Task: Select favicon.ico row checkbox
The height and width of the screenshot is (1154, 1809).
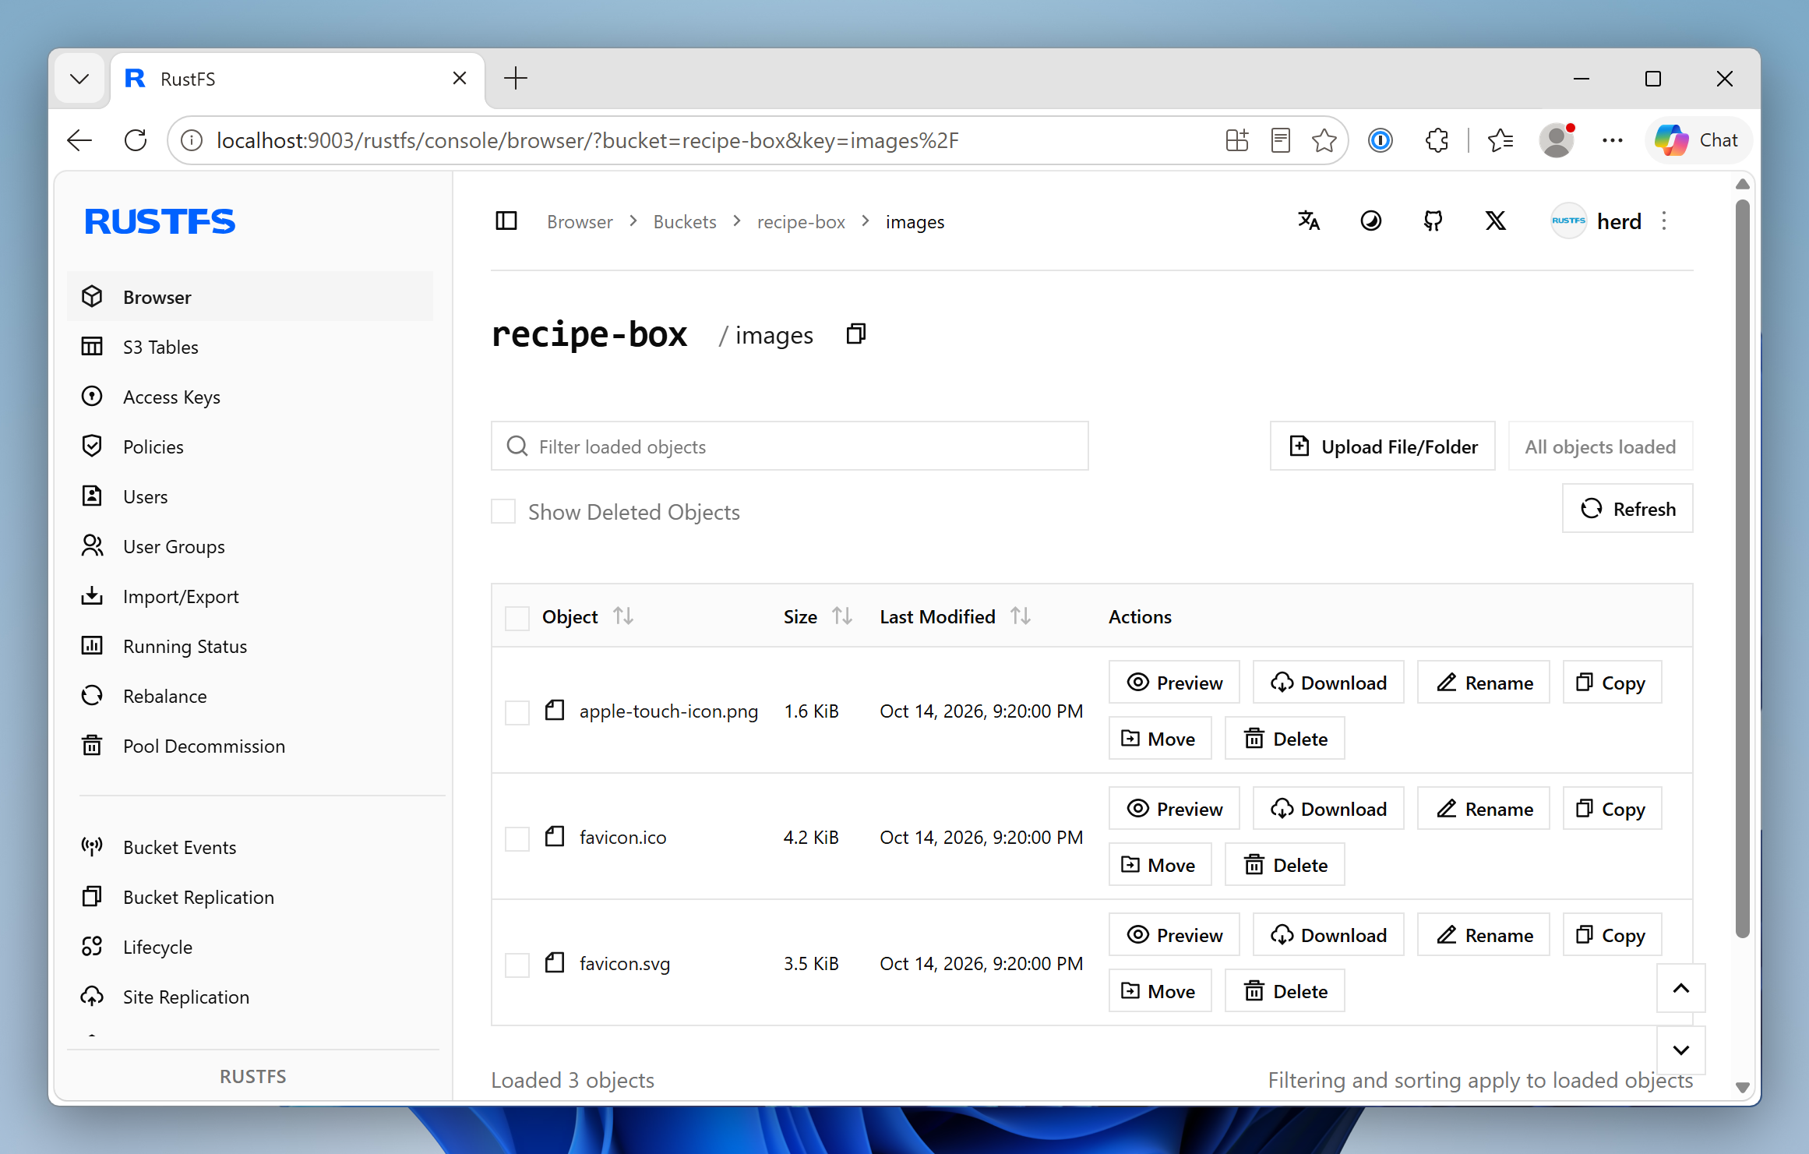Action: click(x=517, y=838)
